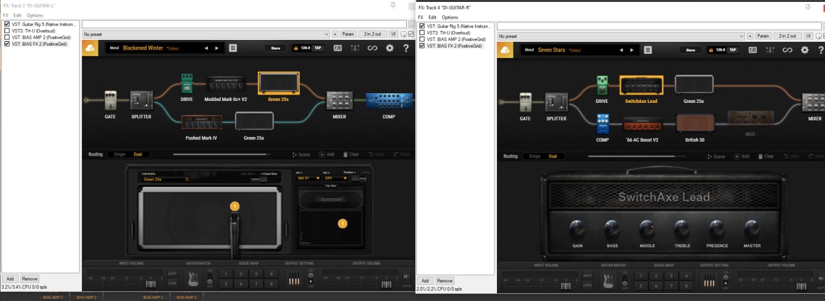Image resolution: width=825 pixels, height=301 pixels.
Task: Switch routing to Single in DI-GUITAR-L
Action: click(120, 154)
